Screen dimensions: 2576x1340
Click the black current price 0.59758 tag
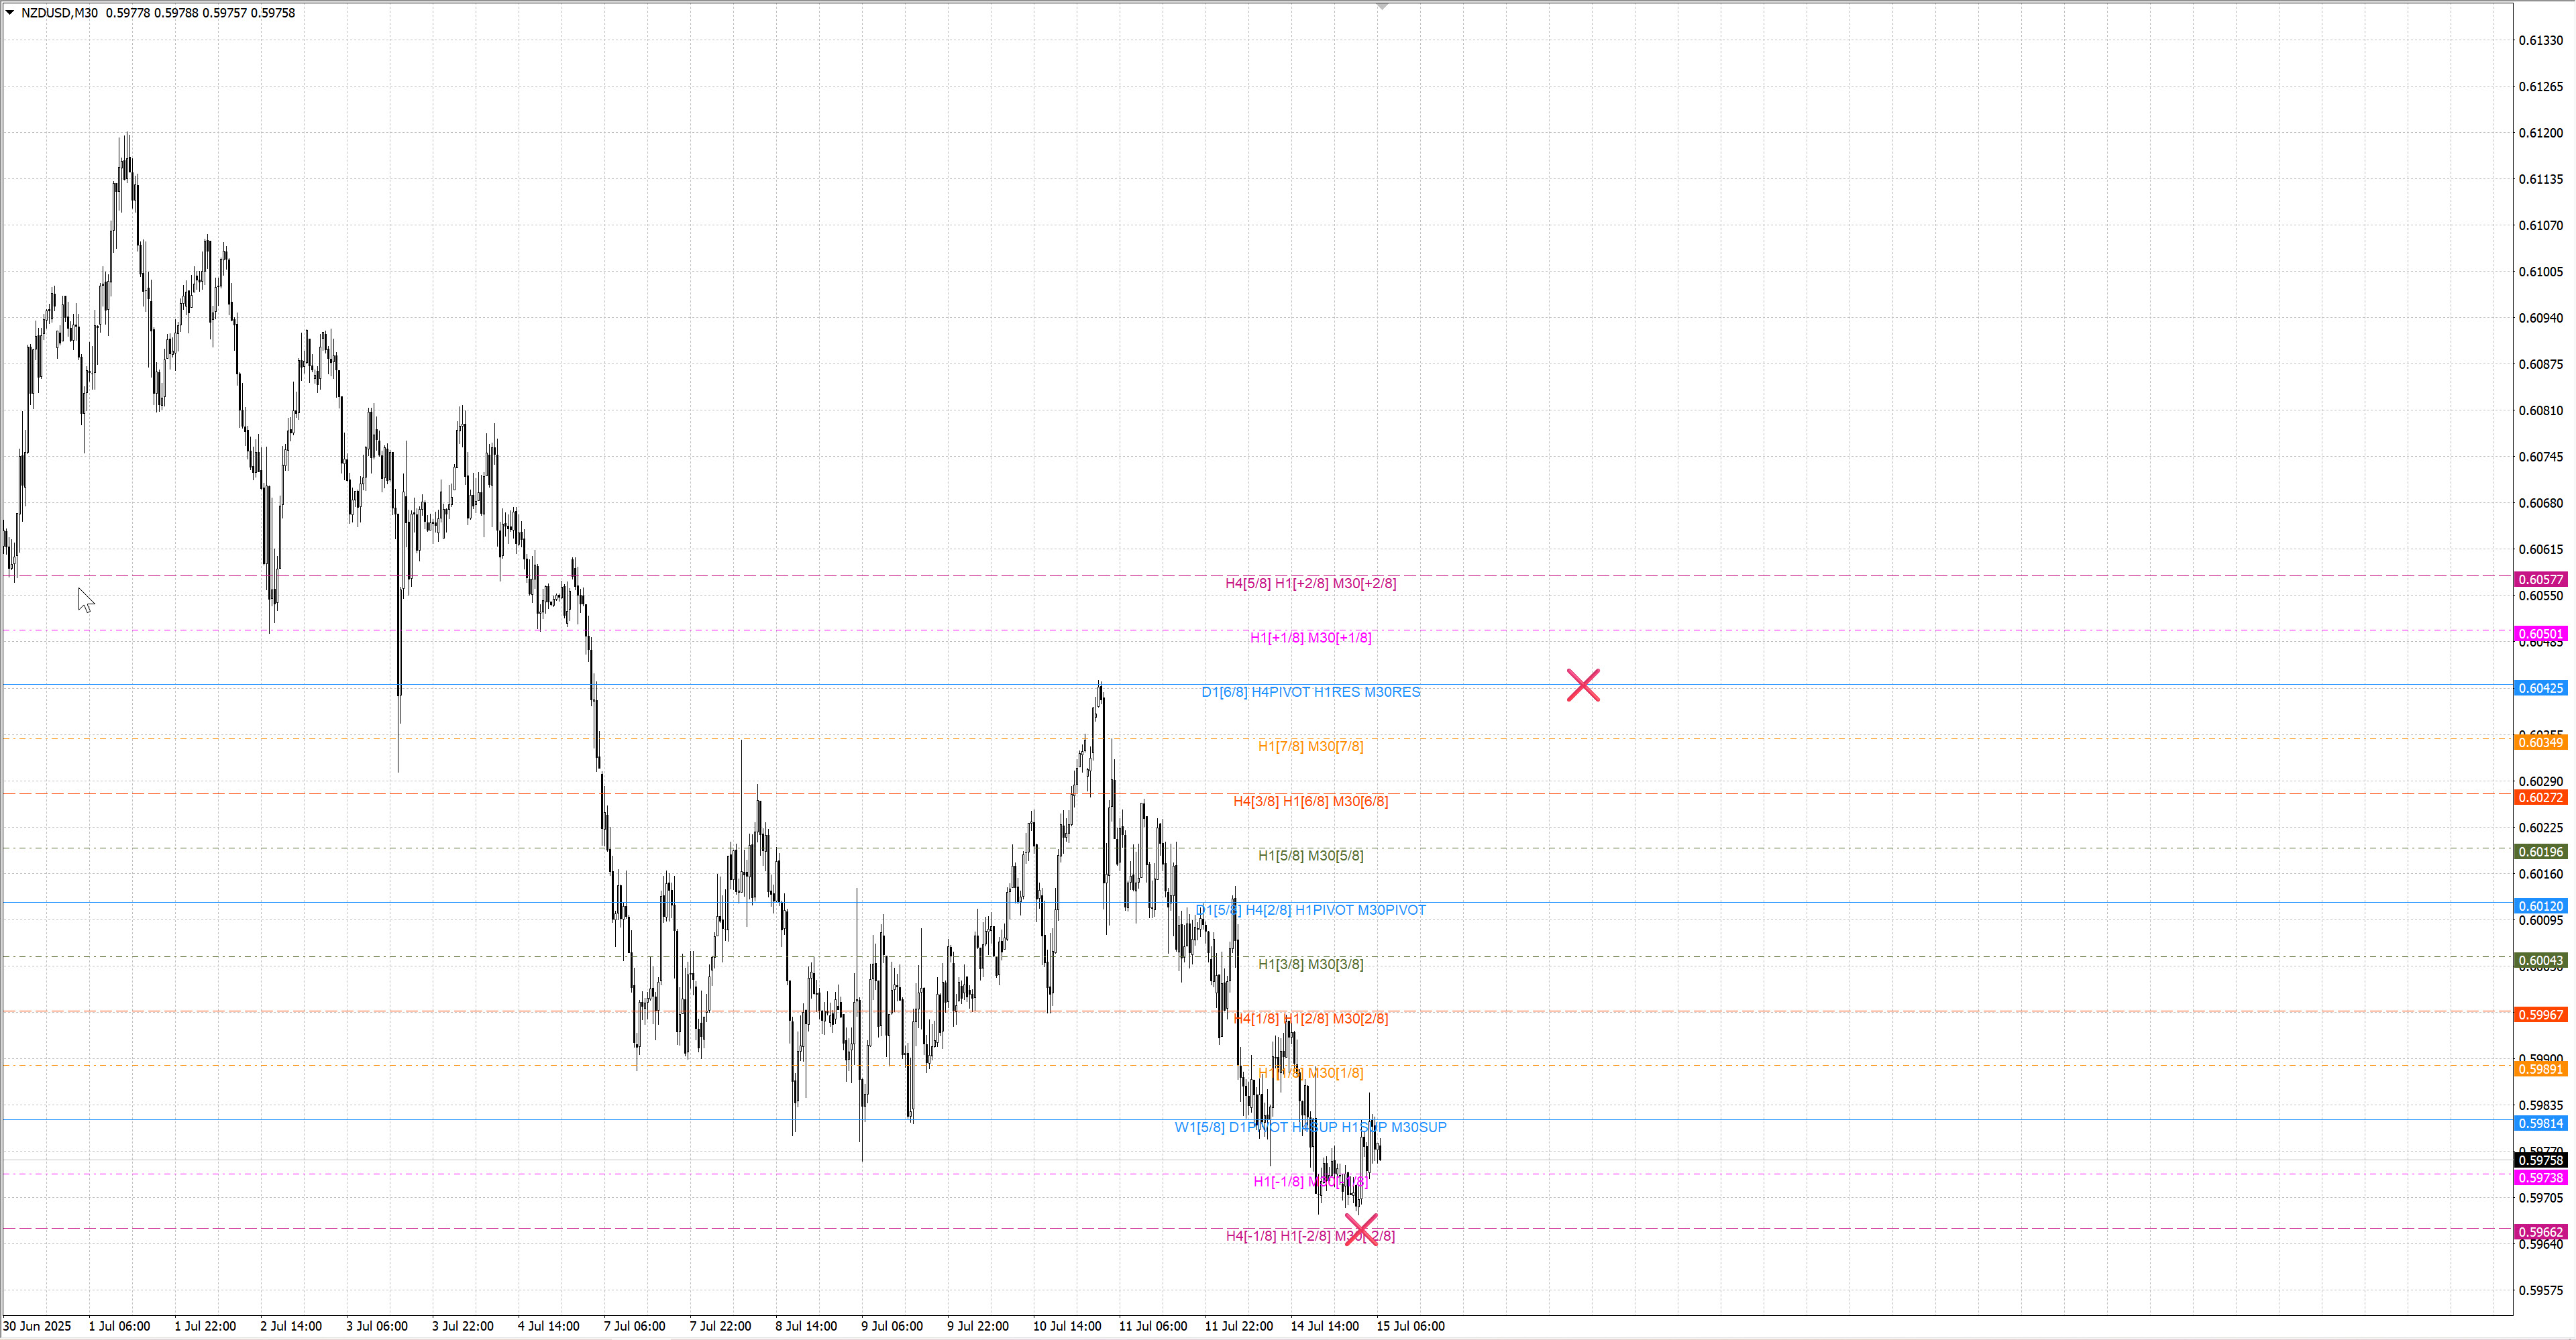[x=2540, y=1161]
